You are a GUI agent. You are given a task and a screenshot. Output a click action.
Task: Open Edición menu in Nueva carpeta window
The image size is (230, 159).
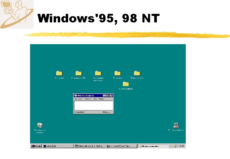click(x=88, y=99)
